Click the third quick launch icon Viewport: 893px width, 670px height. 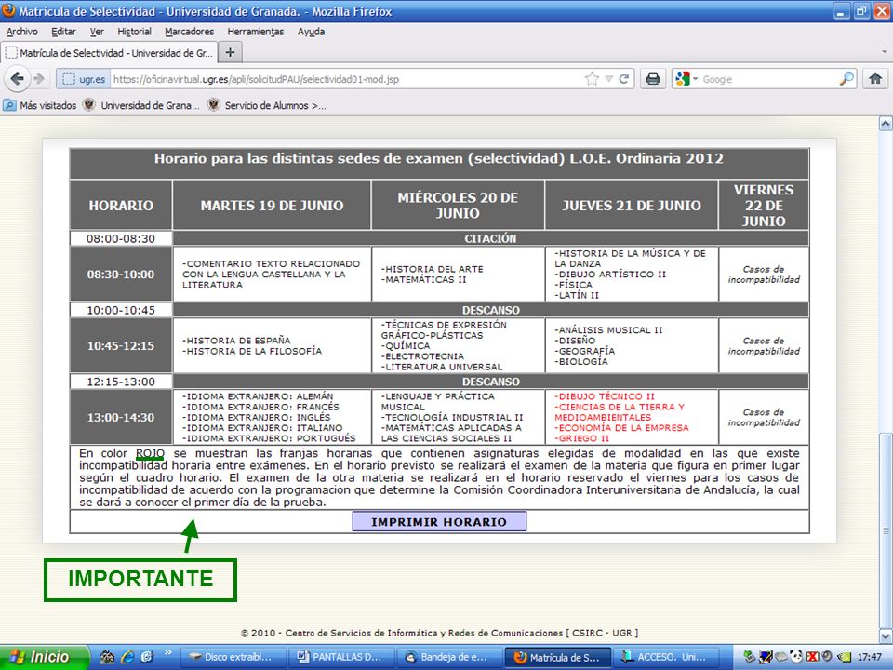click(x=147, y=657)
